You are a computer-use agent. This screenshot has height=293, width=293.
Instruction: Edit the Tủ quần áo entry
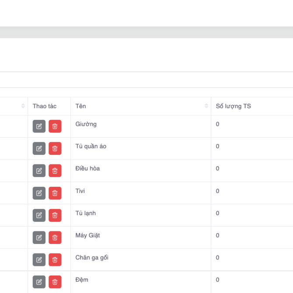[x=39, y=149]
